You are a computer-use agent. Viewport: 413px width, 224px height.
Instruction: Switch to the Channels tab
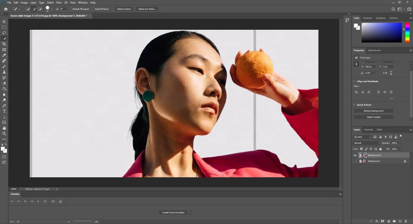click(x=368, y=130)
